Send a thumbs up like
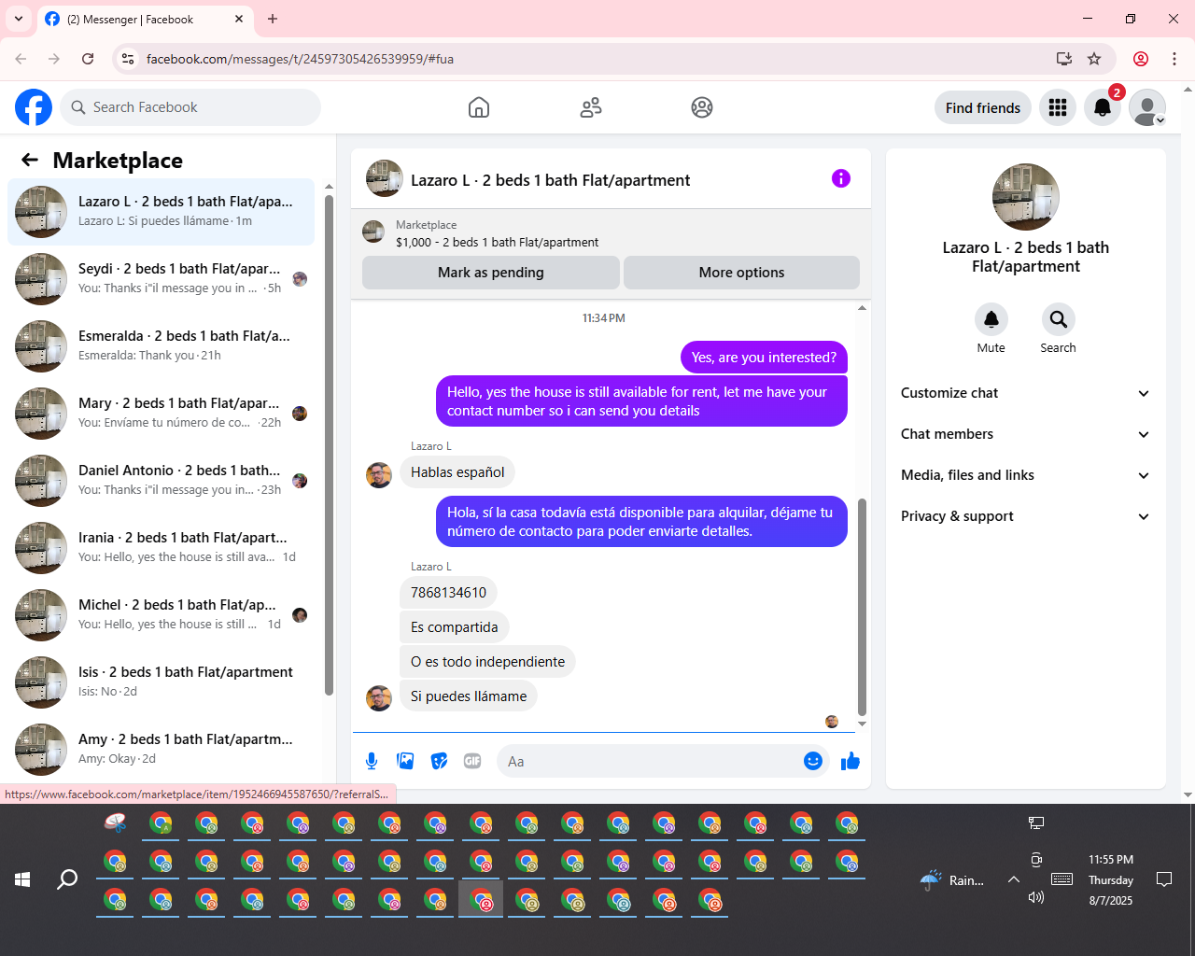 [x=850, y=761]
